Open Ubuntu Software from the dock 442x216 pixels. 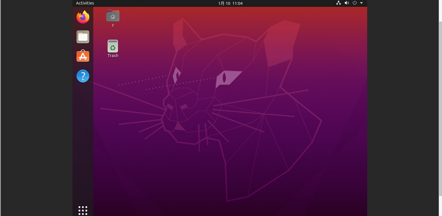(83, 57)
